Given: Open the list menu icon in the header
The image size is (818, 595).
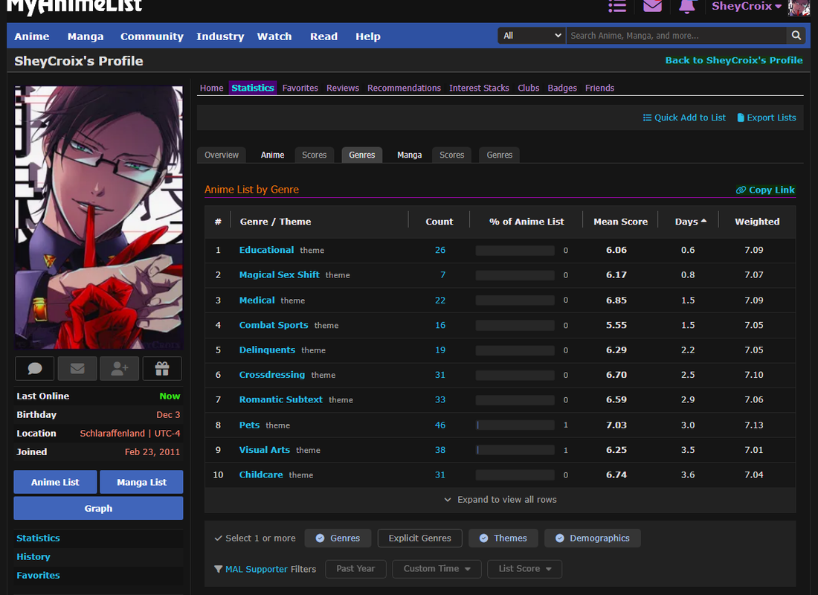Looking at the screenshot, I should tap(617, 6).
